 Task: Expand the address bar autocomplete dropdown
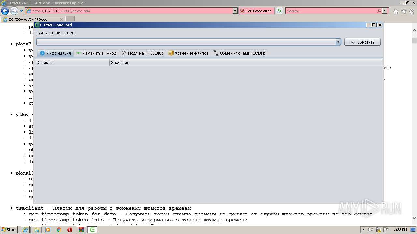pyautogui.click(x=235, y=11)
